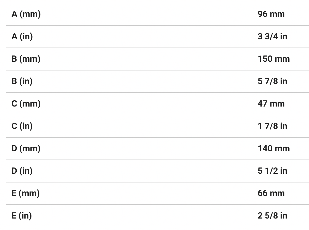Click the E (mm) row label

click(25, 193)
